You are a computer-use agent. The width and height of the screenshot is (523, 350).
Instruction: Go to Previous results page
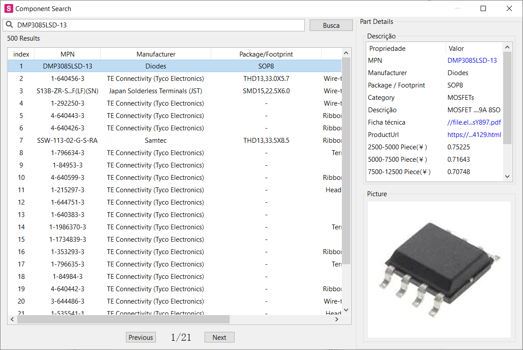pos(141,337)
